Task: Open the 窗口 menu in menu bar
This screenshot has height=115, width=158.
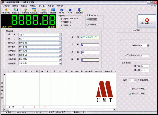Action: (42, 6)
